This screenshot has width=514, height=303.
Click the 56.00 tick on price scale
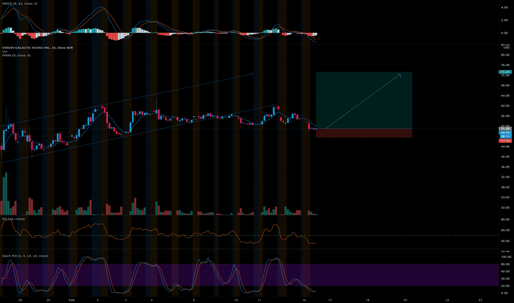[x=505, y=116]
